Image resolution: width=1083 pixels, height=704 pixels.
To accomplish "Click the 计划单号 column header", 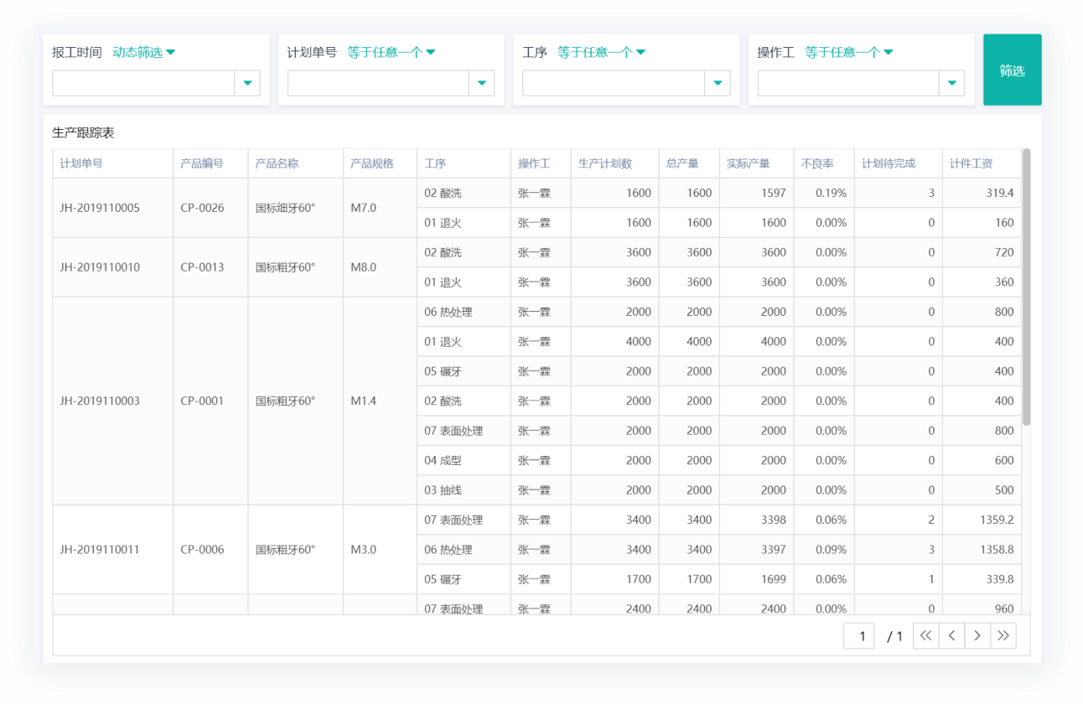I will (x=81, y=163).
